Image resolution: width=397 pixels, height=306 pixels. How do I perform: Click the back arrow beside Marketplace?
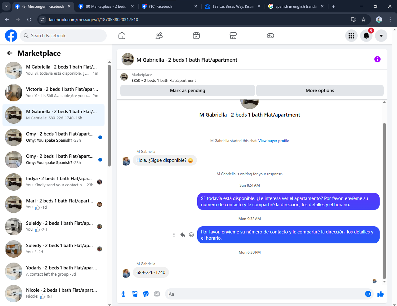pos(10,53)
